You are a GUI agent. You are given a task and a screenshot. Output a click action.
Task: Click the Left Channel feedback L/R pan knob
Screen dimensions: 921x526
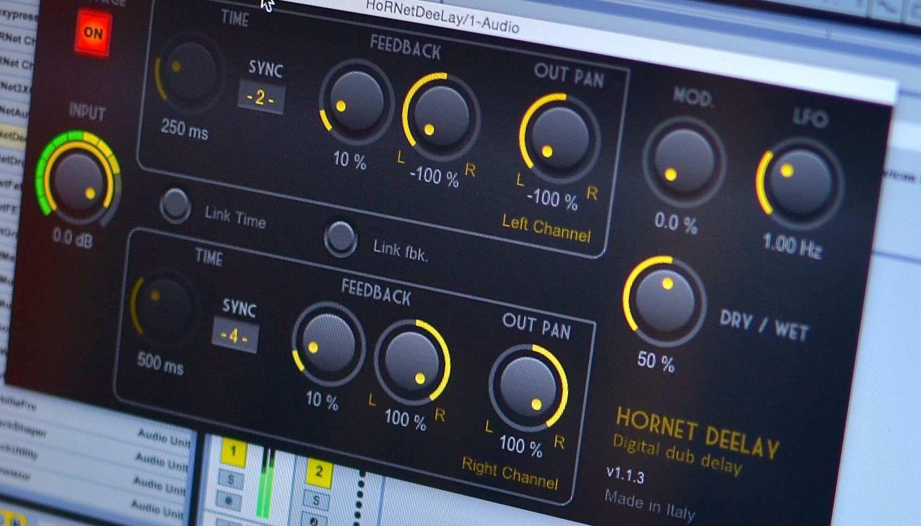point(441,115)
